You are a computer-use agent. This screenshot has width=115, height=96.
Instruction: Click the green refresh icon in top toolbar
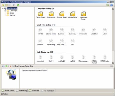[18, 5]
